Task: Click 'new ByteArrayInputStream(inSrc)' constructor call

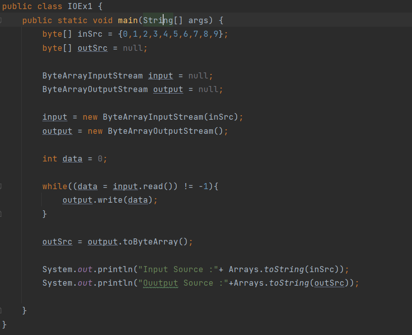Action: click(160, 117)
